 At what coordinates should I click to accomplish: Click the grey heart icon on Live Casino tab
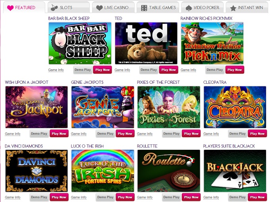(99, 8)
